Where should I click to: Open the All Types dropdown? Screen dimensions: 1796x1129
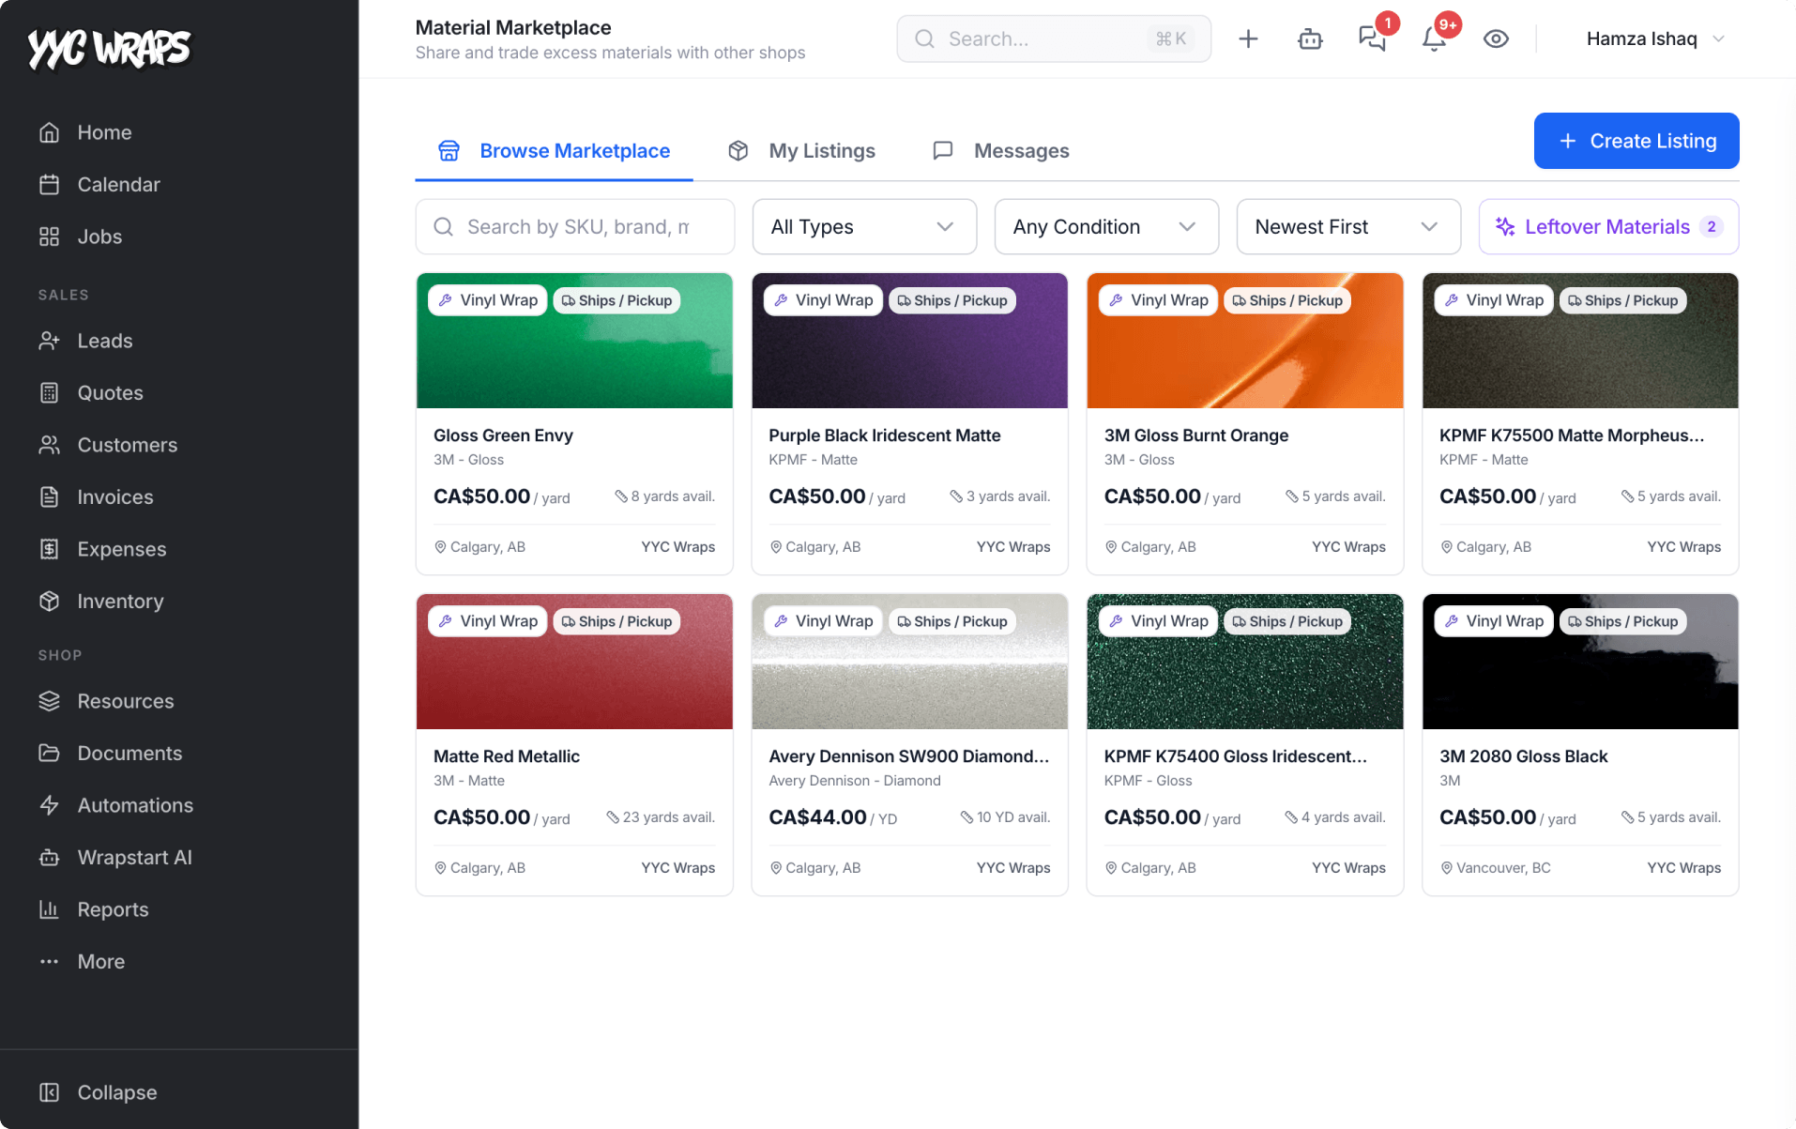(864, 226)
